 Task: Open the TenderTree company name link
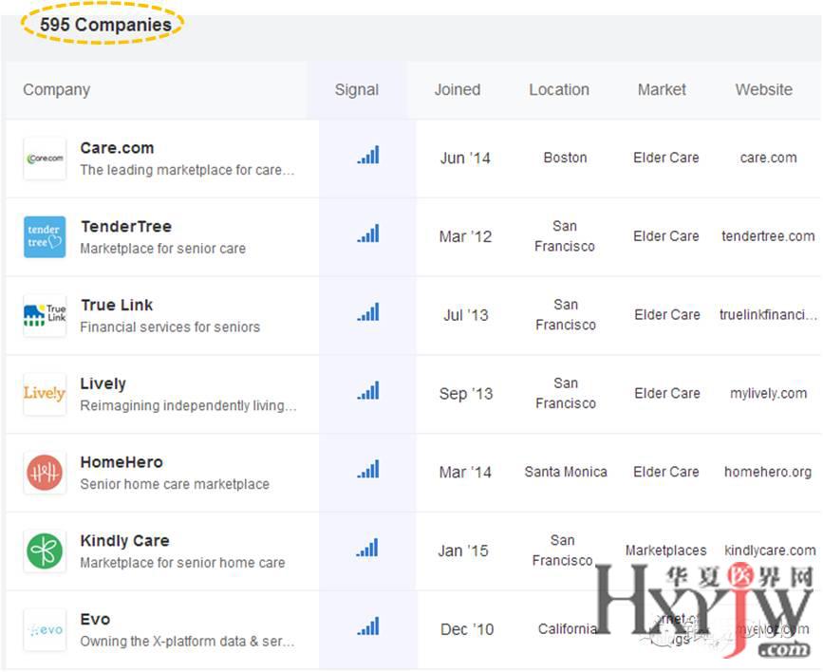coord(126,226)
